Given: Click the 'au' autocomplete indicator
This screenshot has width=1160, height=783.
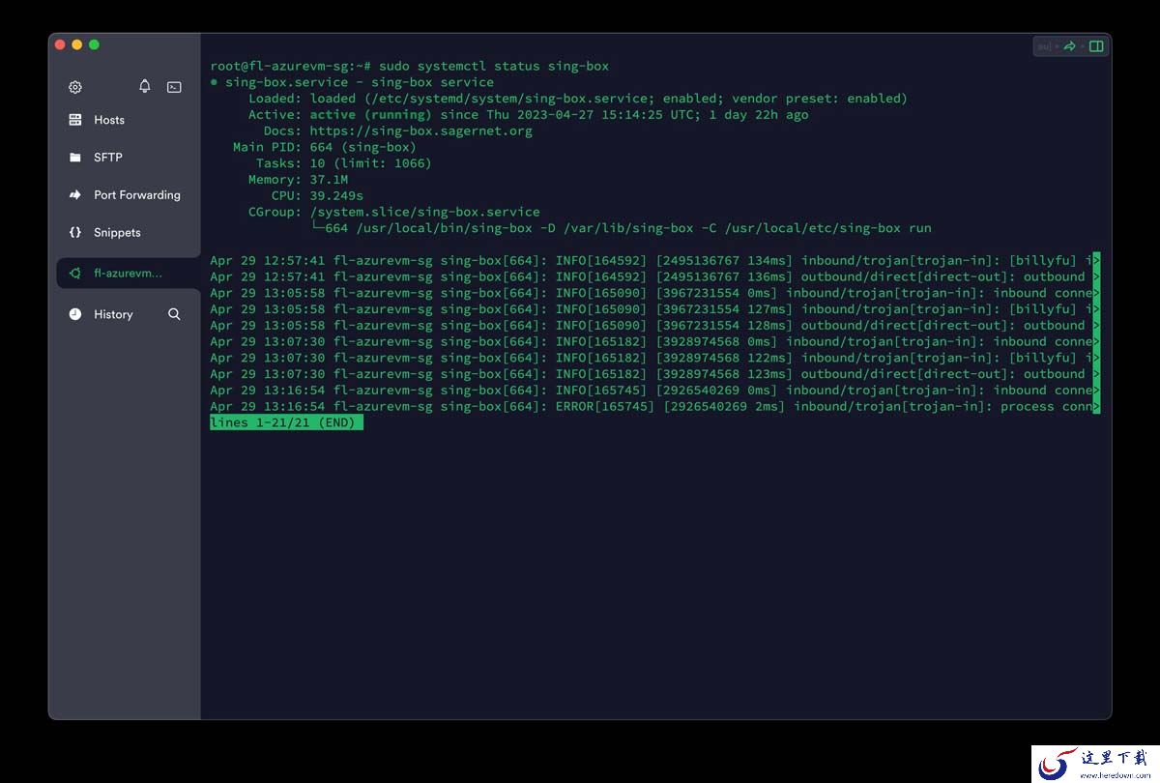Looking at the screenshot, I should point(1044,46).
